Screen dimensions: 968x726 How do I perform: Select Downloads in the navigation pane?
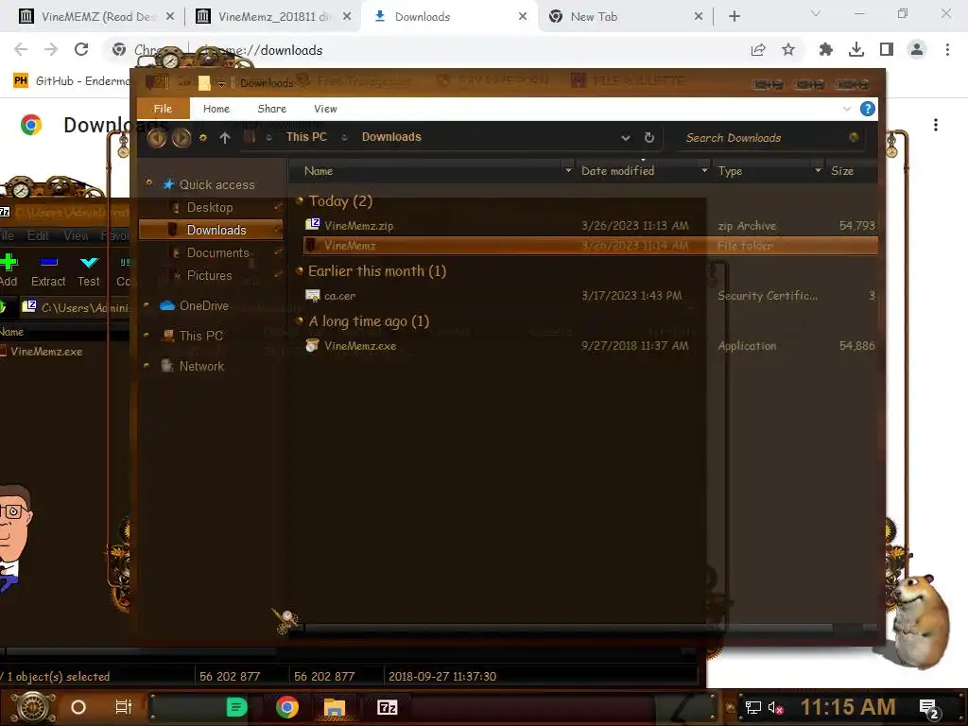(x=211, y=230)
